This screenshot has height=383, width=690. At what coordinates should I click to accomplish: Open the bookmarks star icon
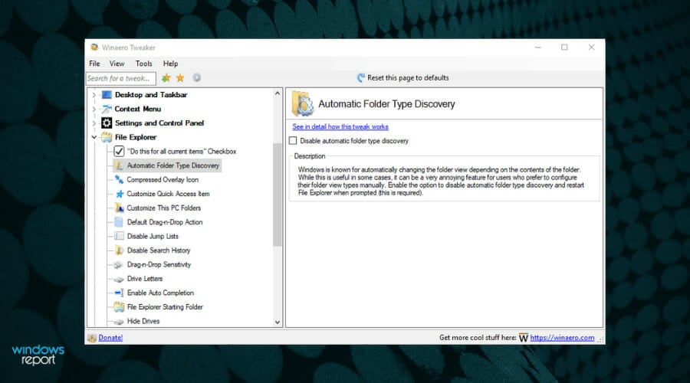pyautogui.click(x=180, y=78)
